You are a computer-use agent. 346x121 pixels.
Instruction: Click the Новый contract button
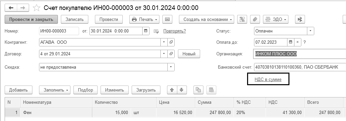(x=189, y=54)
